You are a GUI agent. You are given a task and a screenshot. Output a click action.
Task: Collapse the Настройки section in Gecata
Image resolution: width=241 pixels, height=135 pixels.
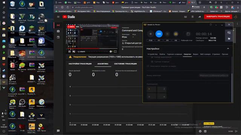pos(228,49)
